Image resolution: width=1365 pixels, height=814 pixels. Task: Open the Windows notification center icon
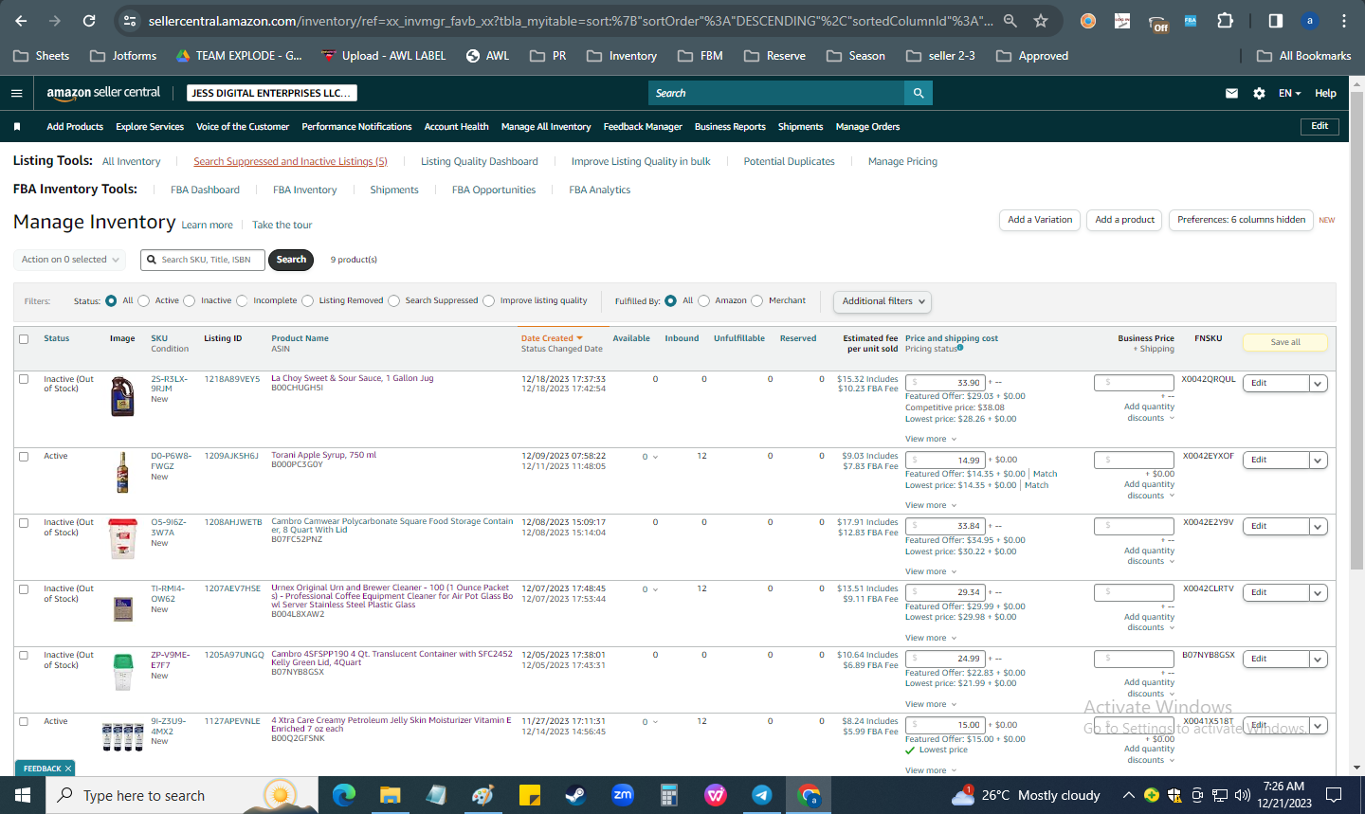(1334, 795)
